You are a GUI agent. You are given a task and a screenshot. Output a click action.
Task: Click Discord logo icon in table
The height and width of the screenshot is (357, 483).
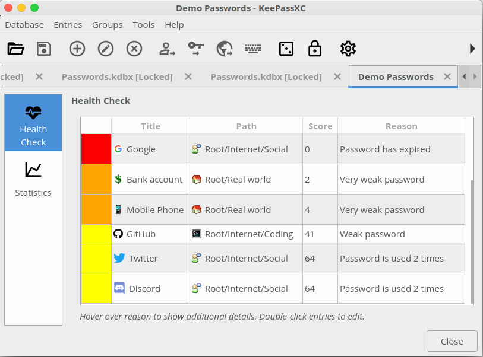click(x=119, y=288)
